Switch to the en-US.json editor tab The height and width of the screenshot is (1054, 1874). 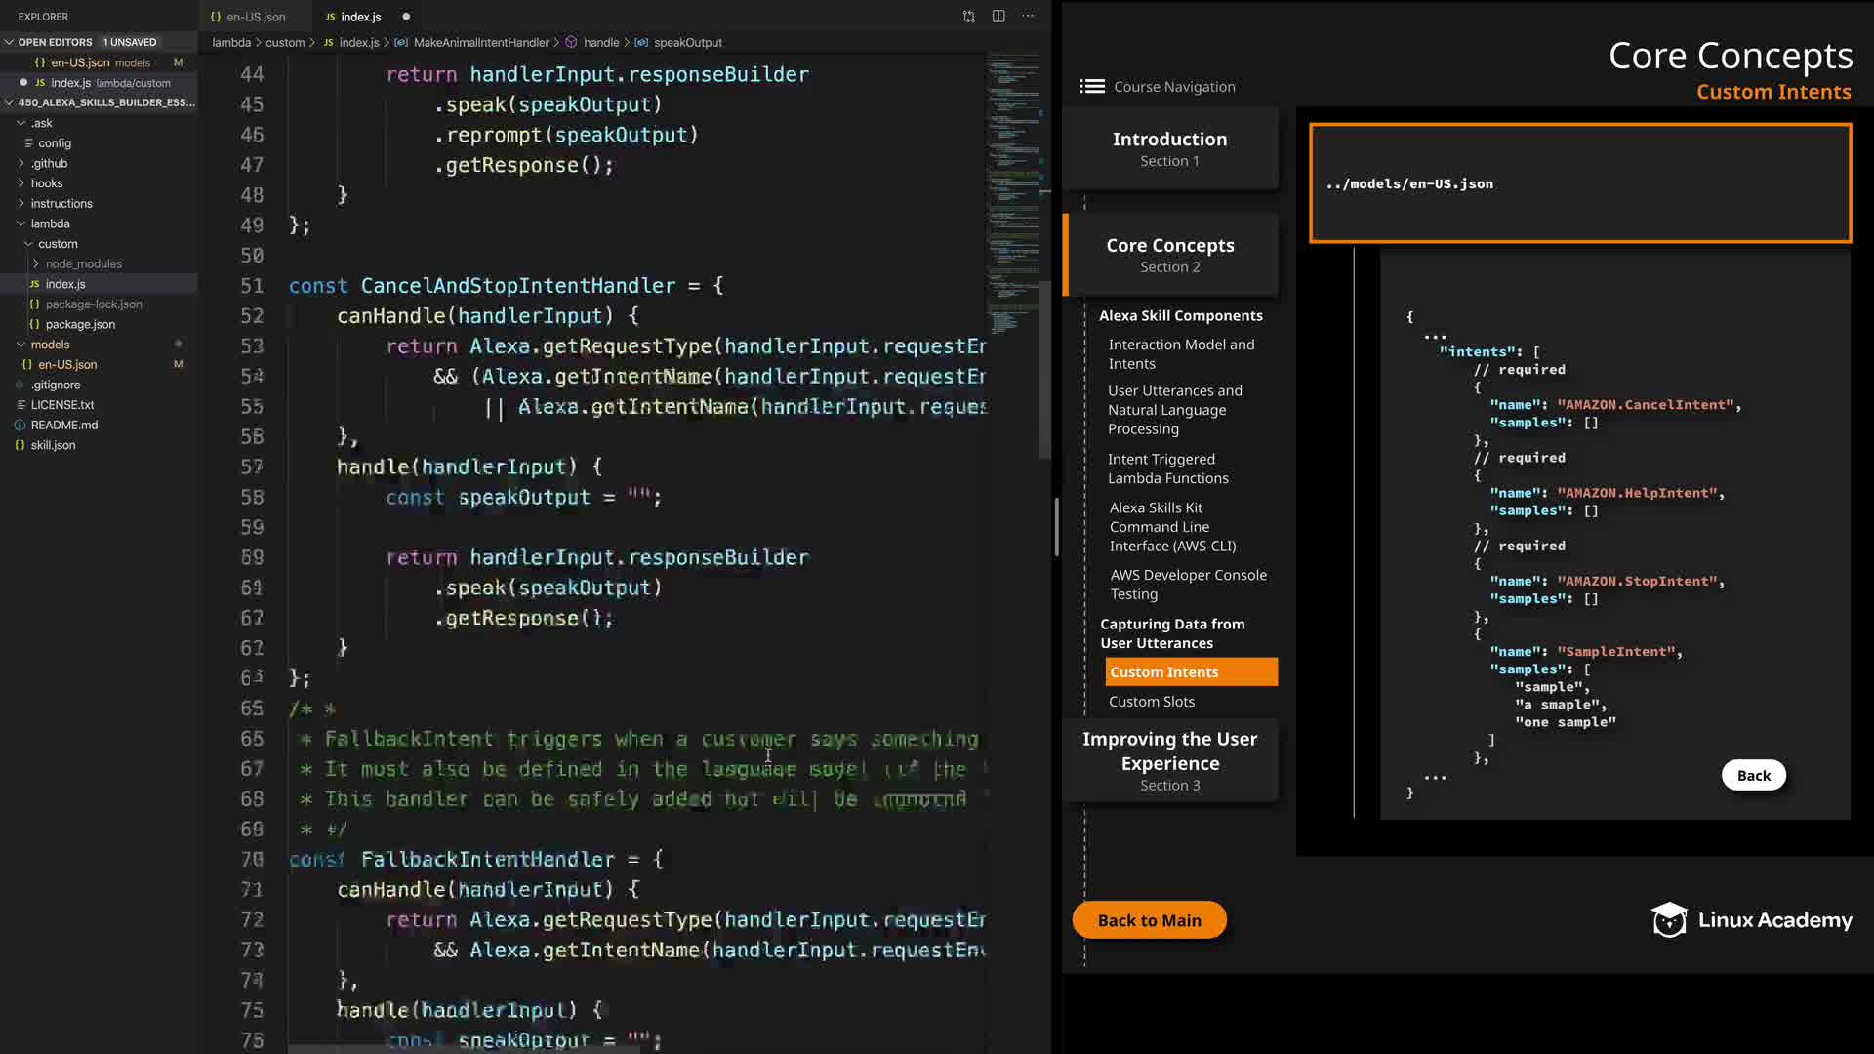(256, 17)
